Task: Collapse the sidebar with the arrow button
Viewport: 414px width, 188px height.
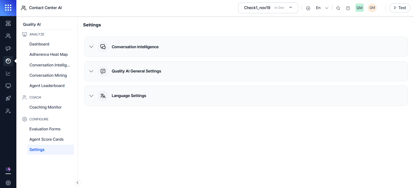Action: (77, 183)
